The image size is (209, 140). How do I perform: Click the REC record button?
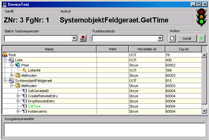[83, 38]
